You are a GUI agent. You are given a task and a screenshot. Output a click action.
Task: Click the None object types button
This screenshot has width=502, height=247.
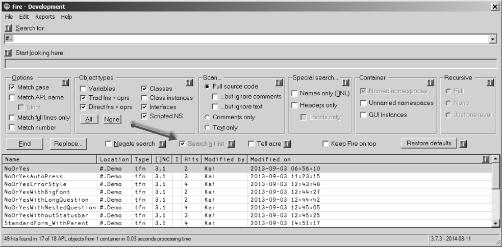(x=112, y=120)
